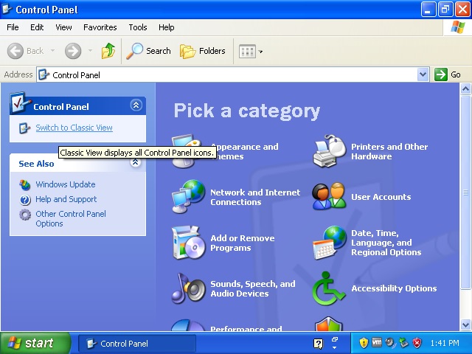Click the vertical scrollbar down arrow
Screen dimensions: 472x354
[465, 324]
